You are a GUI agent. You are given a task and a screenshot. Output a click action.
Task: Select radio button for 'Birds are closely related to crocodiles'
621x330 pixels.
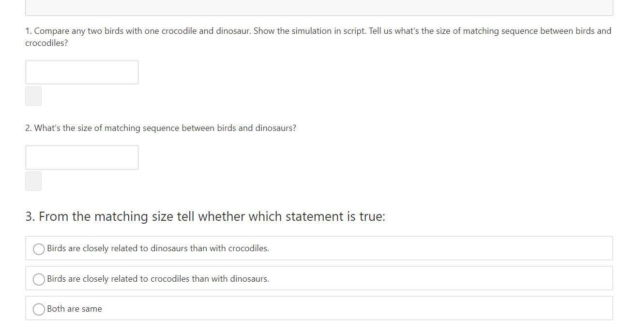click(39, 279)
